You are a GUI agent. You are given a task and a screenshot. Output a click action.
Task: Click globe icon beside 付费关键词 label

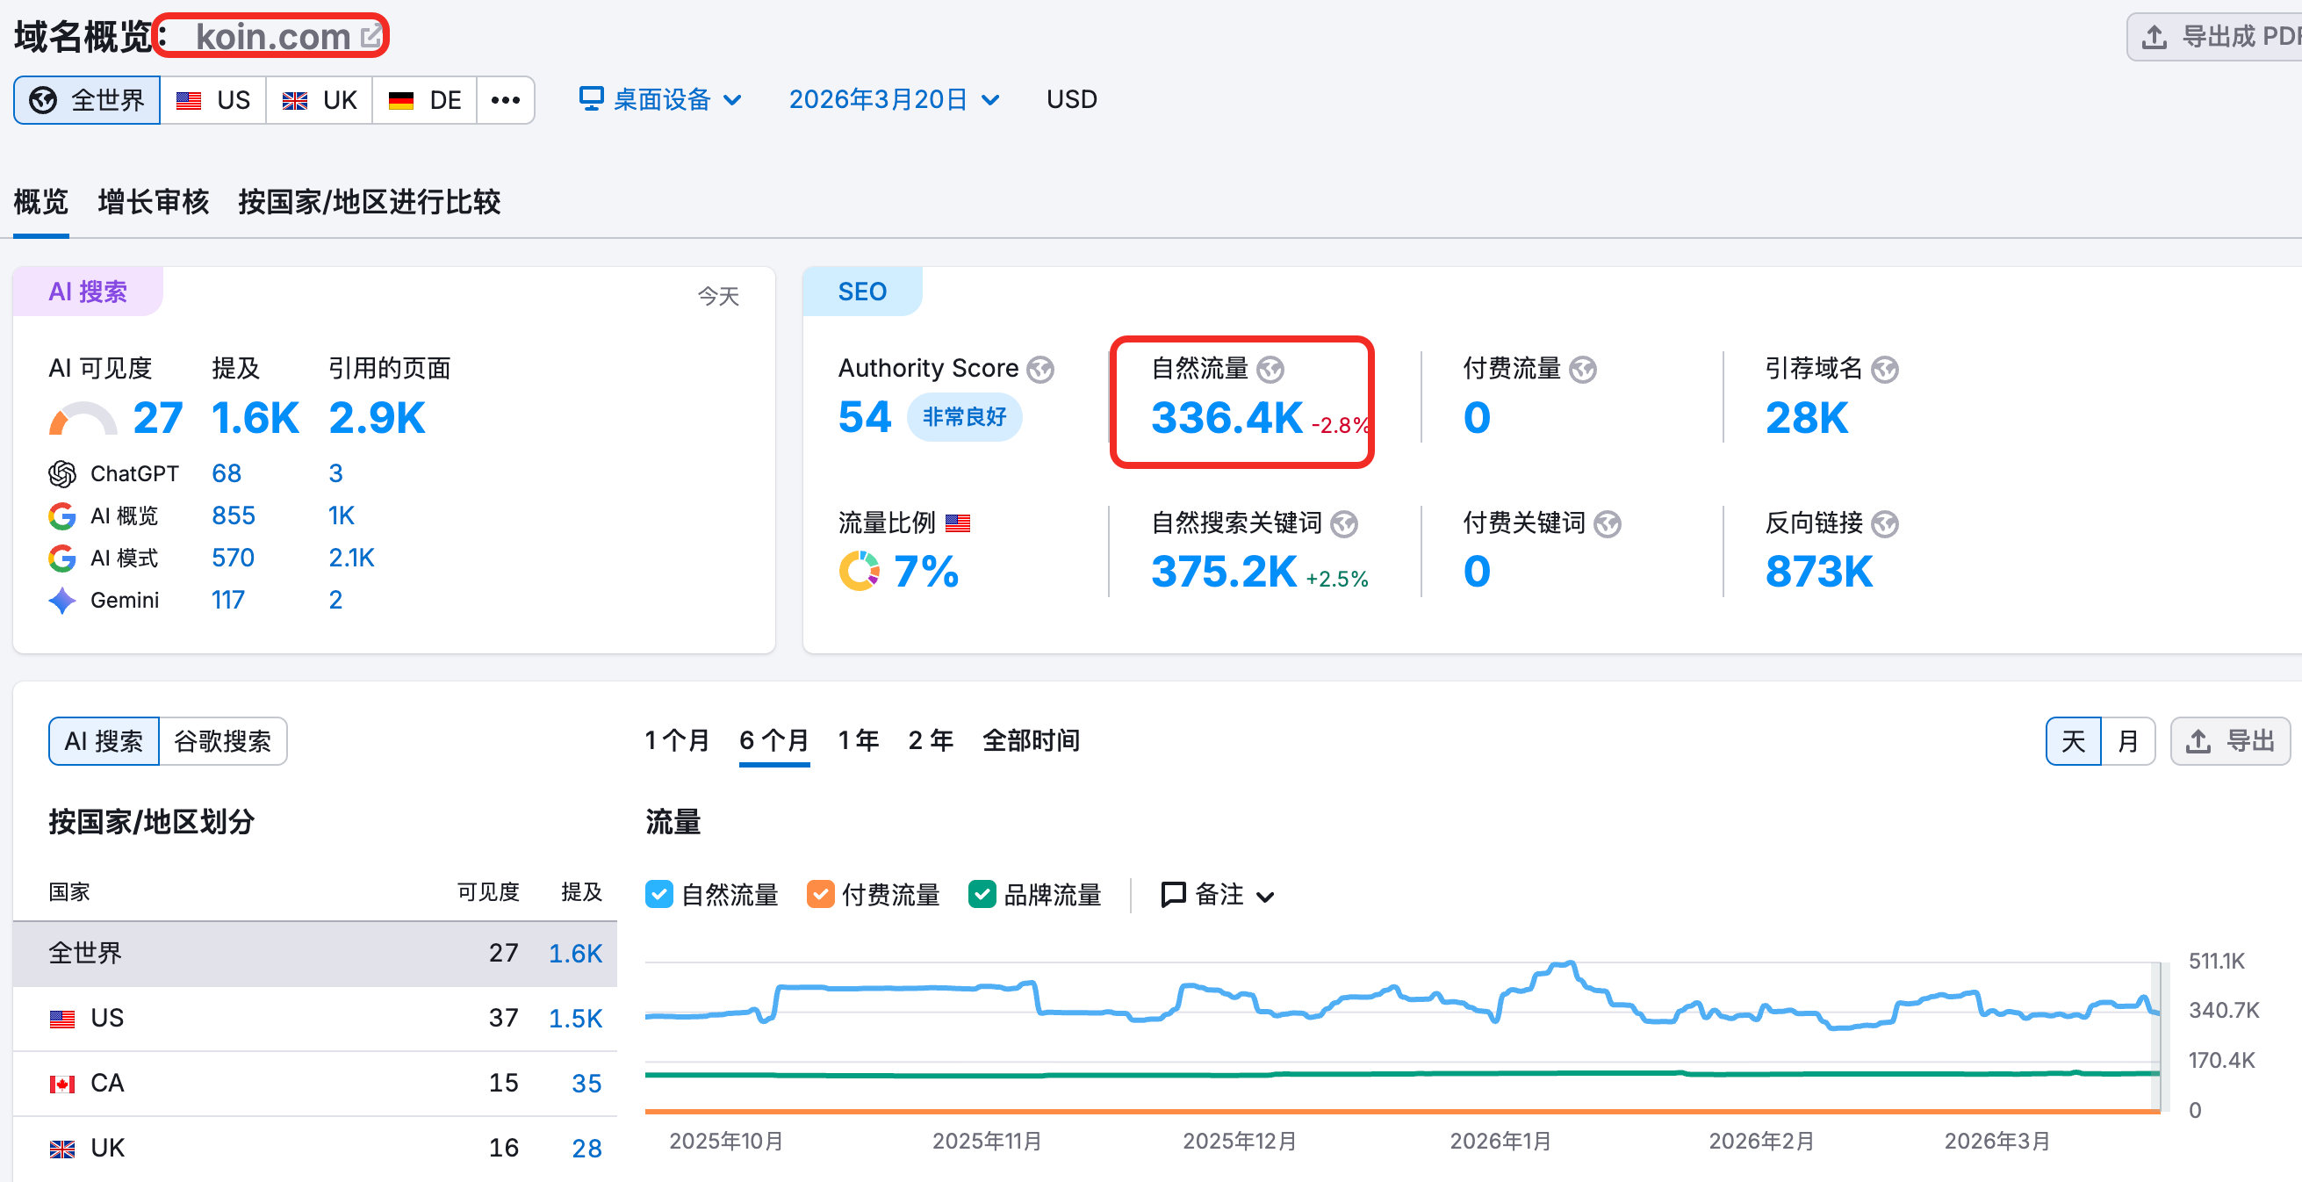1607,524
